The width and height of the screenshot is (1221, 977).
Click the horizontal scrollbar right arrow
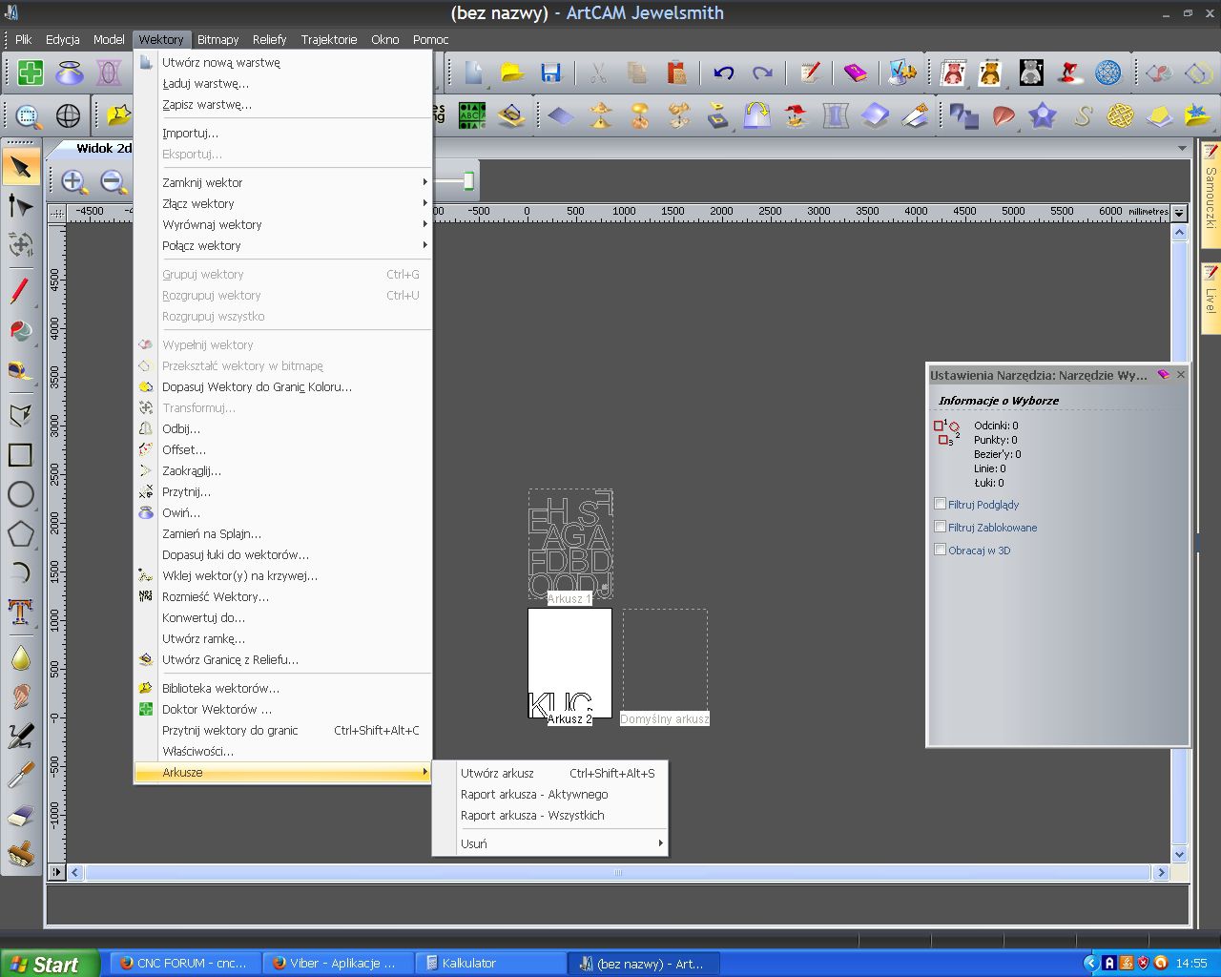pyautogui.click(x=1161, y=872)
